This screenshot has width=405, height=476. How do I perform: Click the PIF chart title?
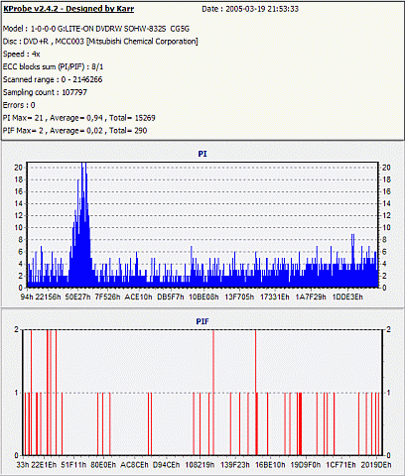coord(202,321)
